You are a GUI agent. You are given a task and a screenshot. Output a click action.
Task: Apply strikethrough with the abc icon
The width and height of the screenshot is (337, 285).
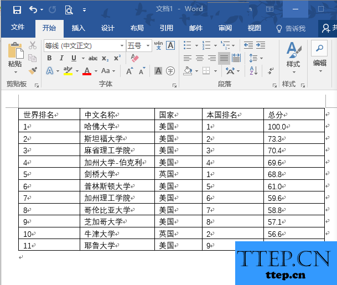93,58
